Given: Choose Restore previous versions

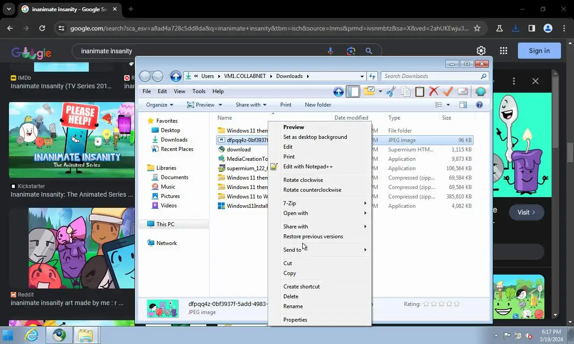Looking at the screenshot, I should tap(320, 236).
